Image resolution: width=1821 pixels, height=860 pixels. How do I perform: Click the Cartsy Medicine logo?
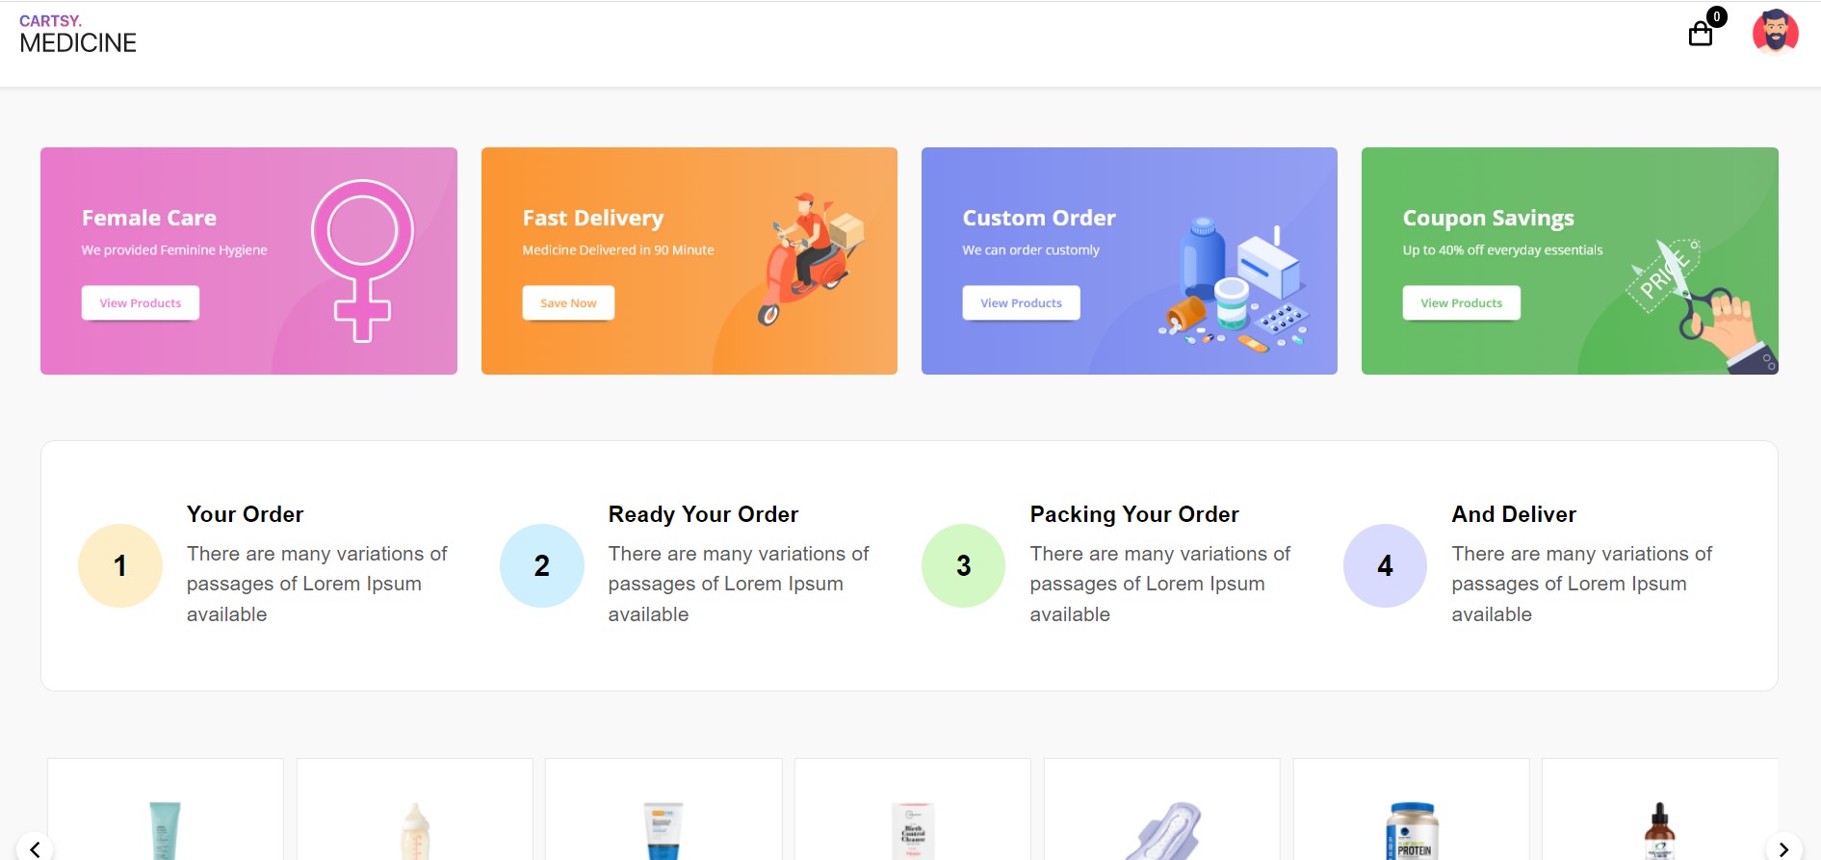(78, 35)
